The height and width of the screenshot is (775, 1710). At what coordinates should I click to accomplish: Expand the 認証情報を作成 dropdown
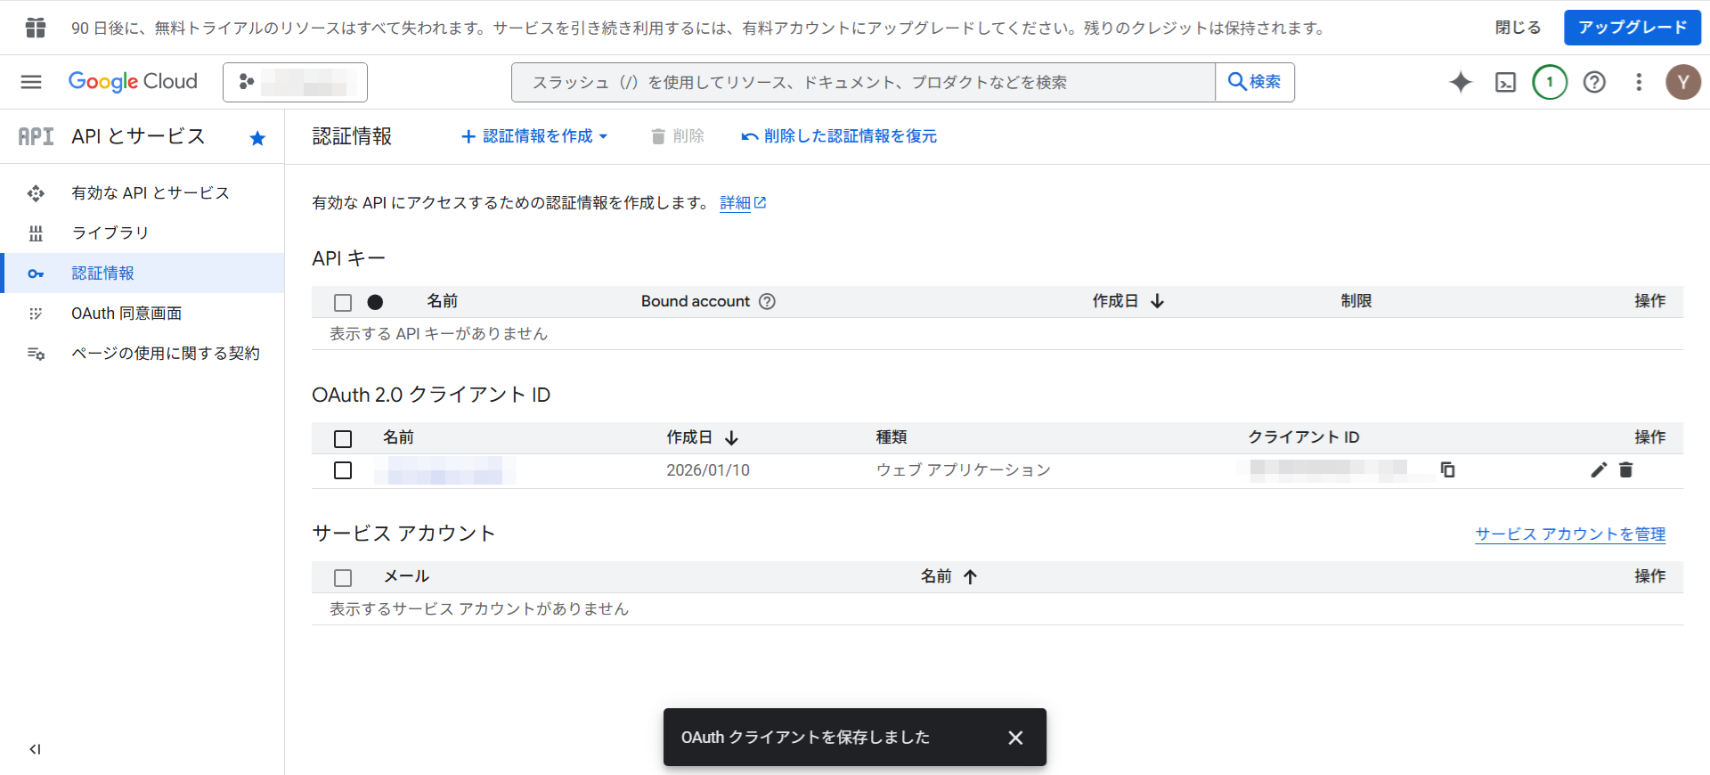click(534, 136)
